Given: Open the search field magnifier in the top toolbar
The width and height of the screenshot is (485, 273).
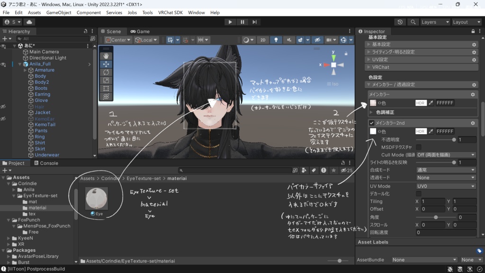Looking at the screenshot, I should (x=413, y=22).
